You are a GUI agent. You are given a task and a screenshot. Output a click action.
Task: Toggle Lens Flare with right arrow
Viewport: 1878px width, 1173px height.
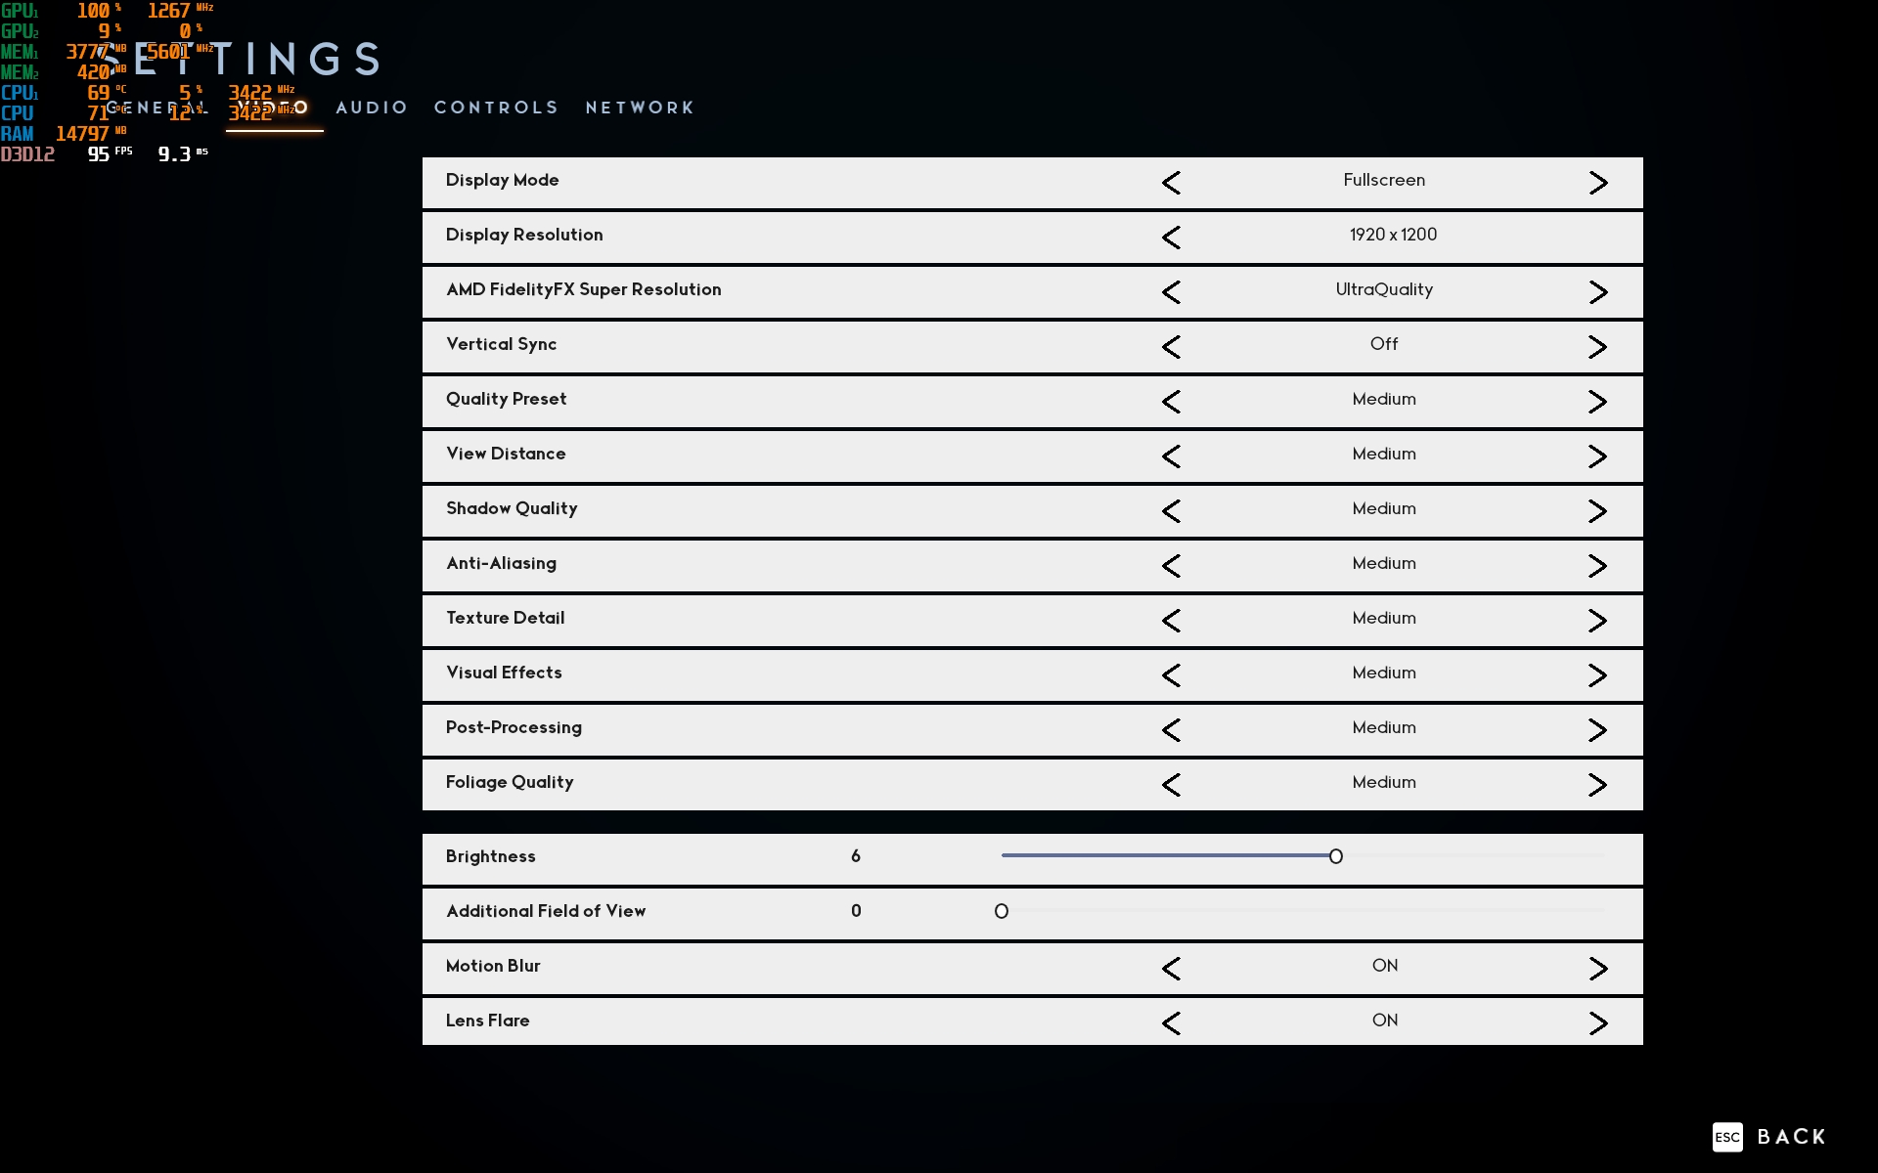click(1598, 1023)
